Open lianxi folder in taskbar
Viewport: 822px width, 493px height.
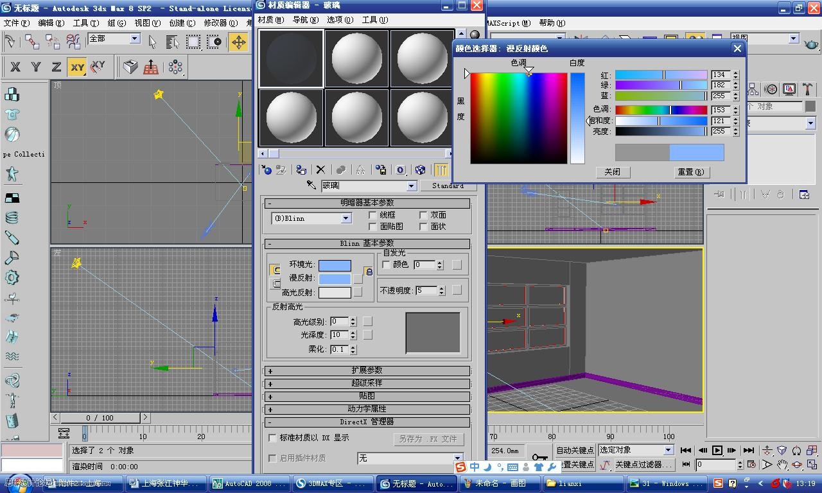[x=584, y=483]
